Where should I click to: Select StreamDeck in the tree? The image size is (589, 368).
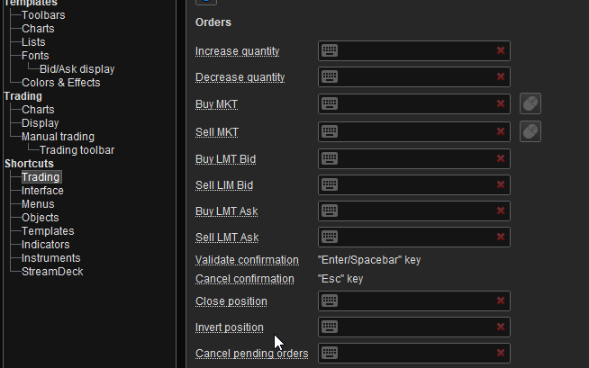52,272
